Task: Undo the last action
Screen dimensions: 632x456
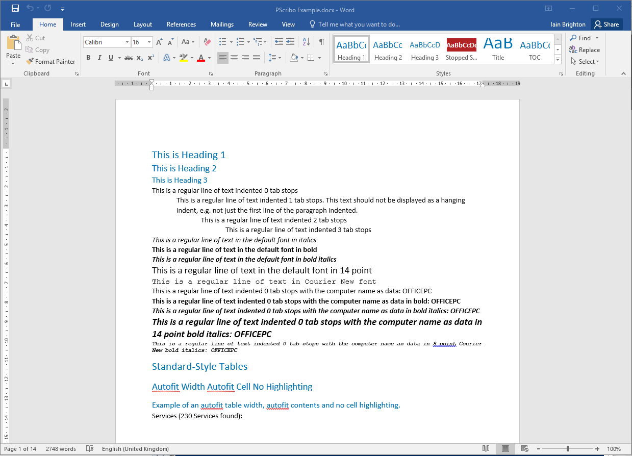Action: pyautogui.click(x=30, y=8)
